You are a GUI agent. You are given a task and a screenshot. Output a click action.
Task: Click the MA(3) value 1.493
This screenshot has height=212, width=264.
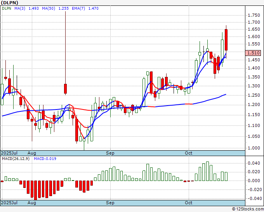click(x=33, y=9)
